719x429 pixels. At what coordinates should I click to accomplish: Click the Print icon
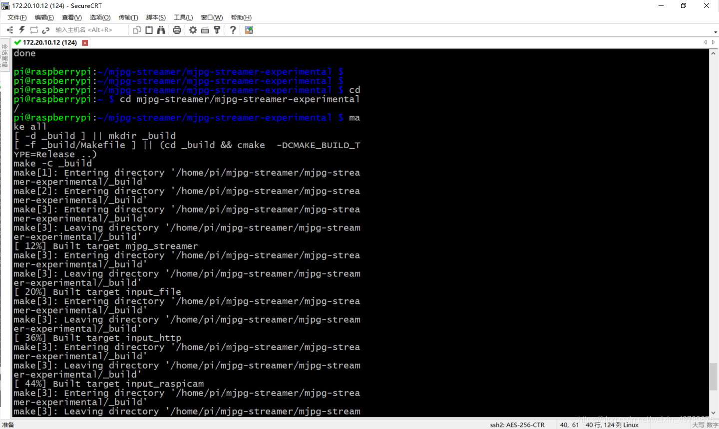(x=177, y=30)
